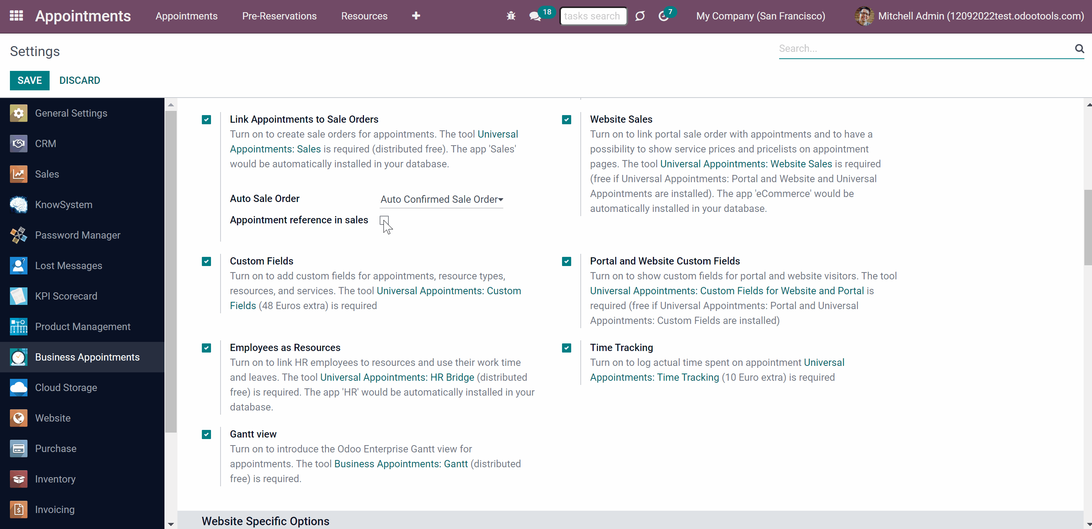Open the Appointments menu
1092x529 pixels.
point(187,16)
